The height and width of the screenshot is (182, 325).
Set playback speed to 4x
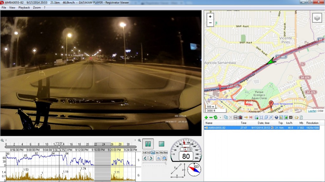pos(157,153)
